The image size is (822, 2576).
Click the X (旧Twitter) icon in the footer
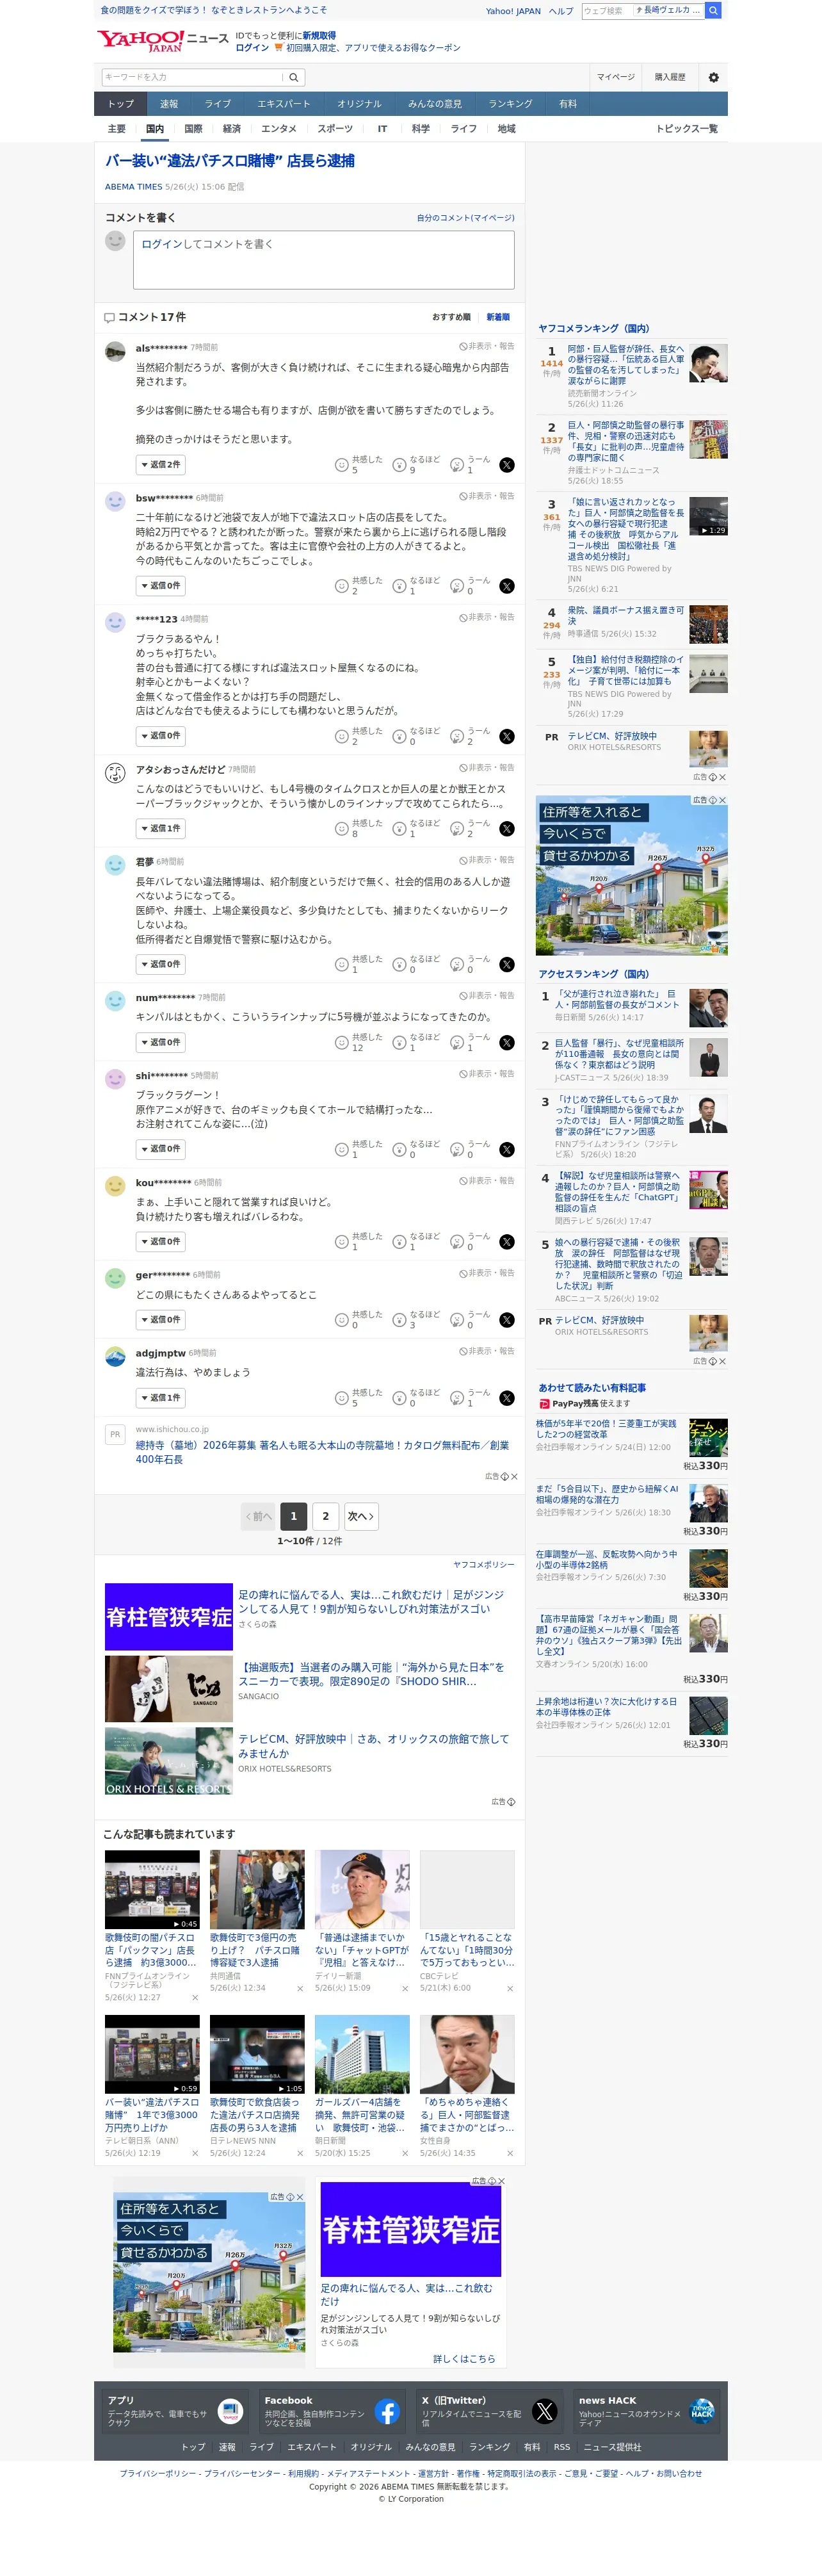tap(544, 2411)
